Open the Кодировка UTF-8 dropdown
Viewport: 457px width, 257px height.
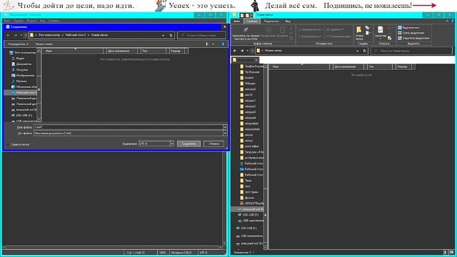coord(156,143)
